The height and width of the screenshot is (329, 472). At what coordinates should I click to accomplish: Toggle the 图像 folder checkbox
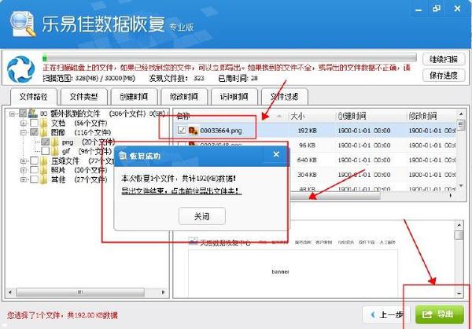coord(35,132)
